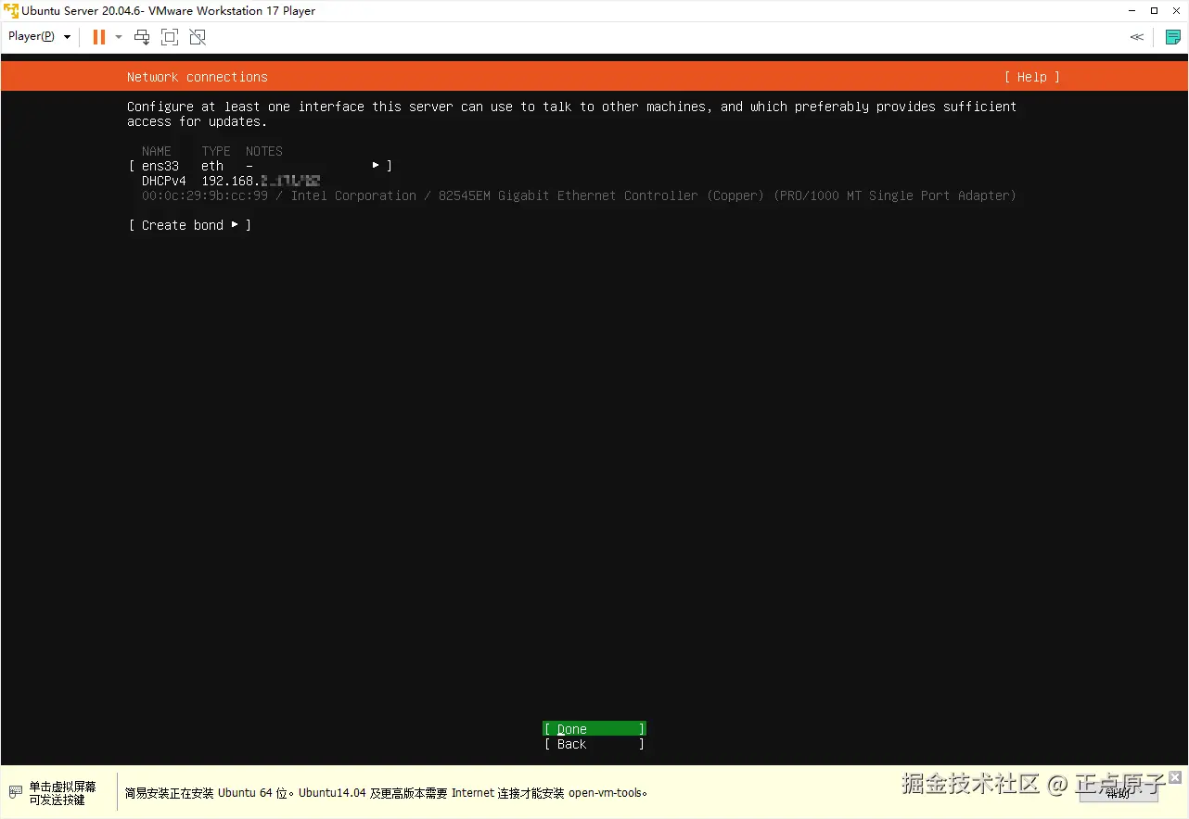Send Ctrl+Alt+Del to the virtual machine
The image size is (1189, 819).
(x=142, y=37)
